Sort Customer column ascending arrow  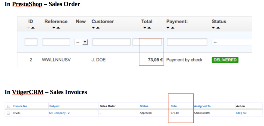tap(98, 28)
